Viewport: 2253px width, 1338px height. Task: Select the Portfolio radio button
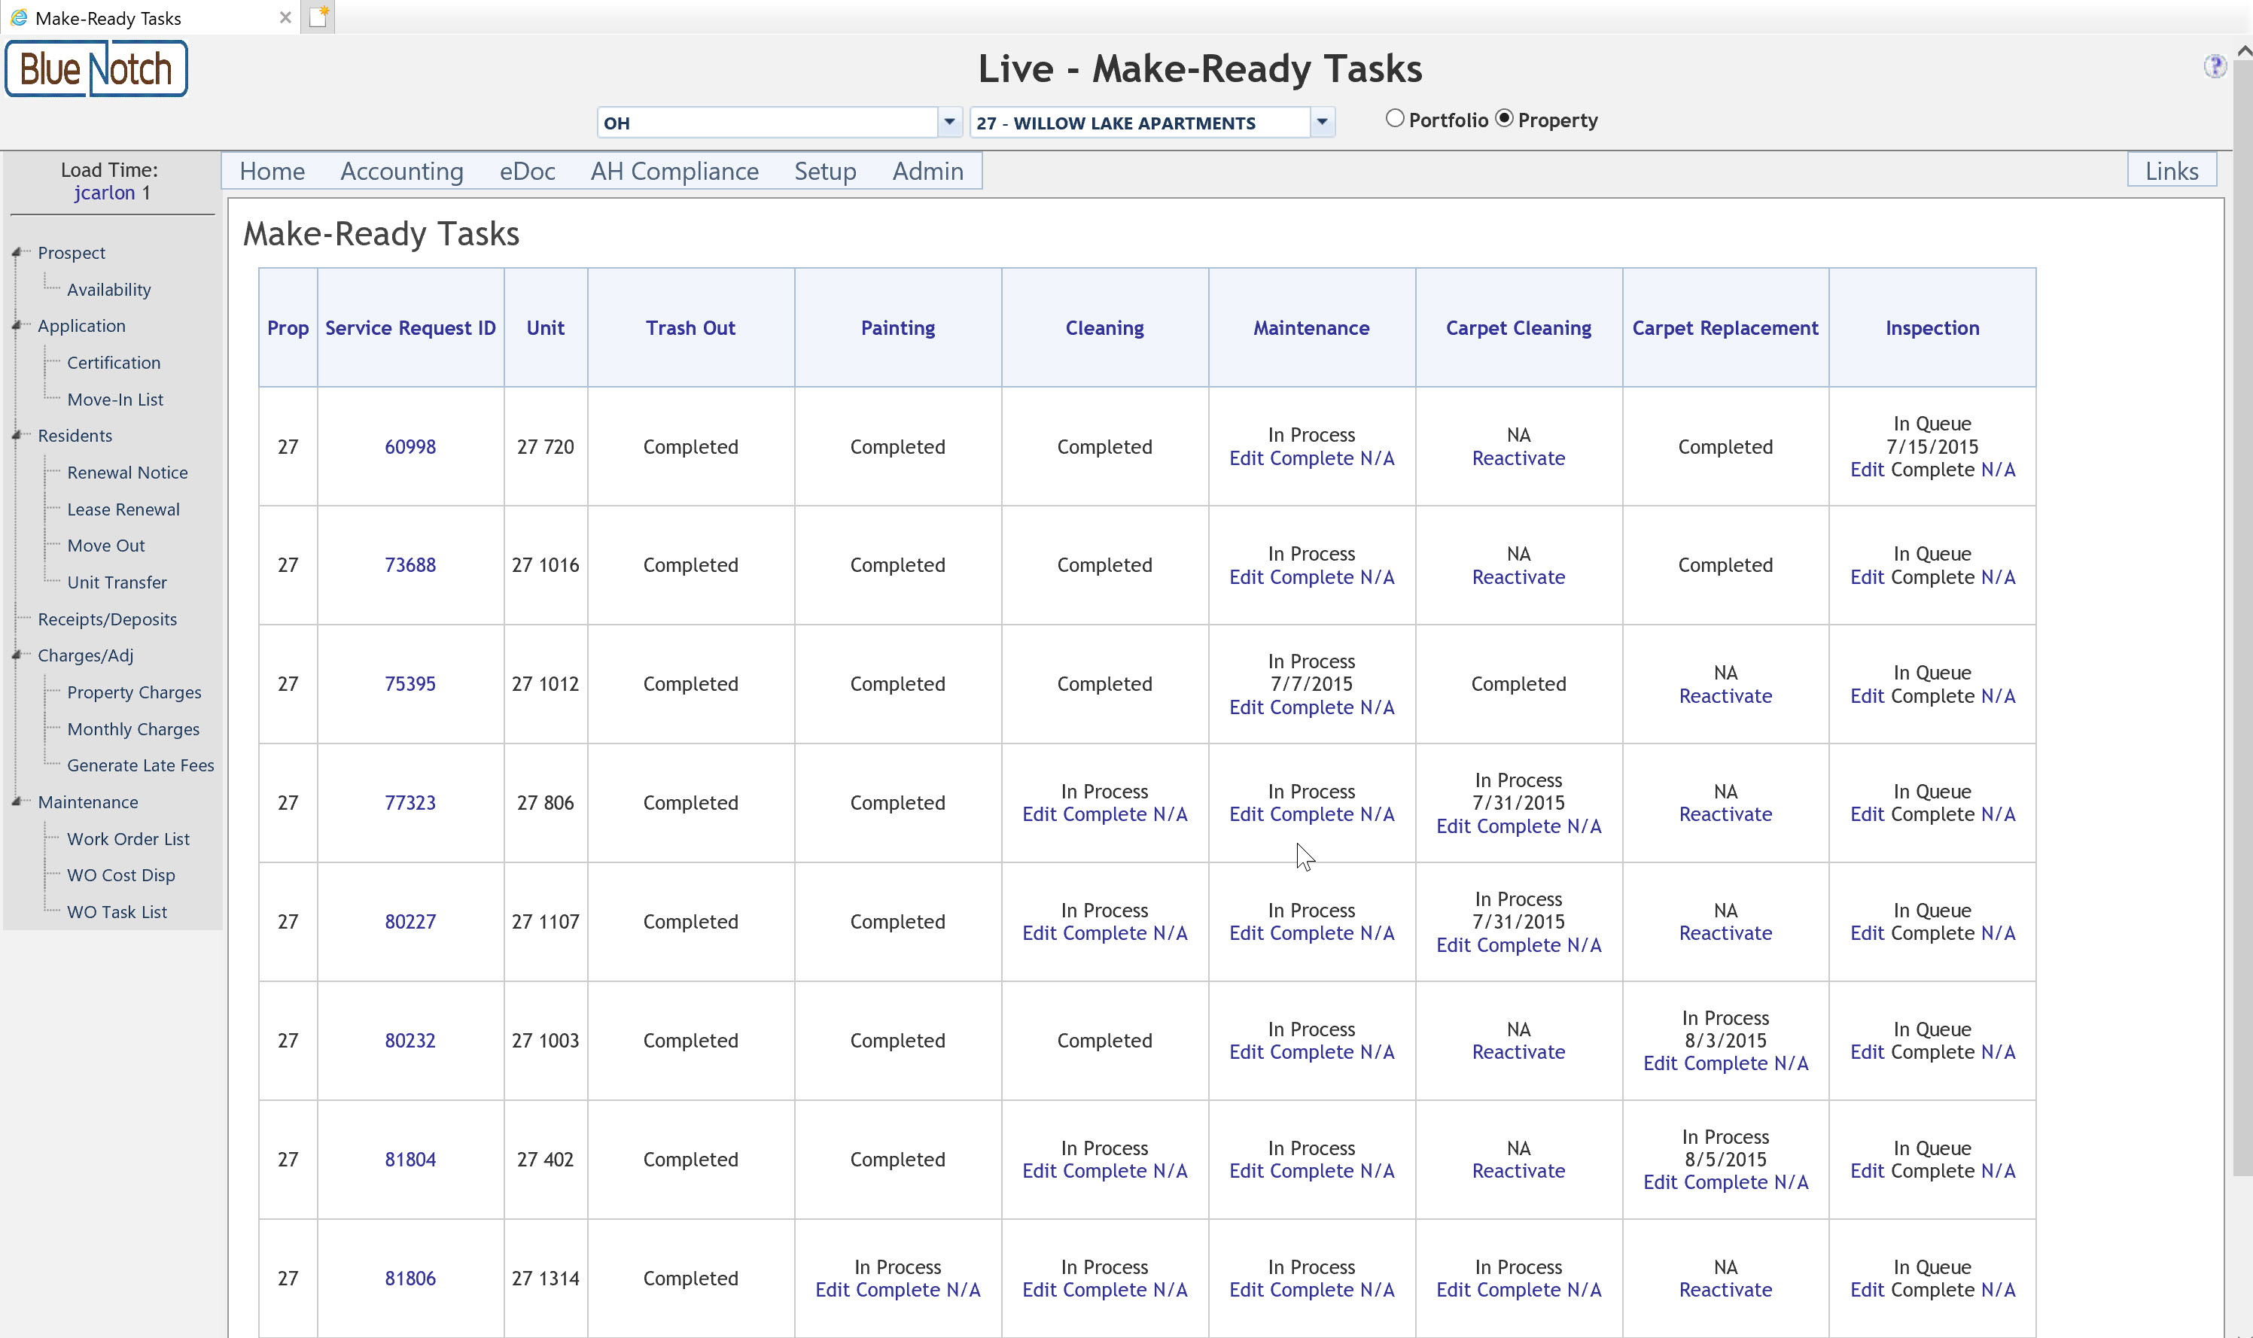point(1394,119)
